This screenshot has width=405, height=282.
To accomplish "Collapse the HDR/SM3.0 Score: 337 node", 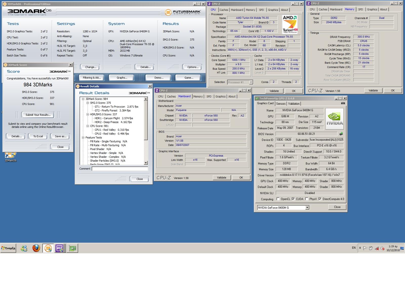I will tap(88, 115).
